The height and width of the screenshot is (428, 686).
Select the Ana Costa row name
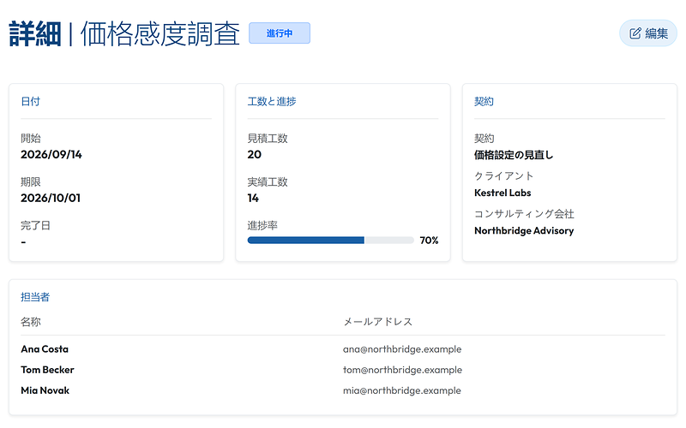(45, 349)
